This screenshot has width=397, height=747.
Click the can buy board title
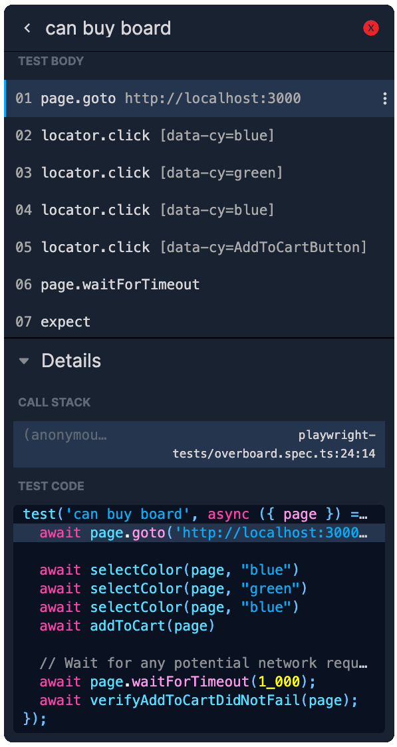click(108, 28)
